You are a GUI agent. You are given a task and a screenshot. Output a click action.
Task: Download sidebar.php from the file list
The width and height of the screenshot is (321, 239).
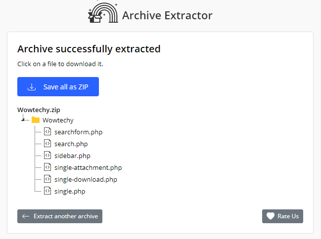coord(72,156)
